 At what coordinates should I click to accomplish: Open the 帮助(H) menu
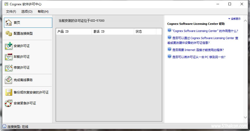click(x=43, y=11)
